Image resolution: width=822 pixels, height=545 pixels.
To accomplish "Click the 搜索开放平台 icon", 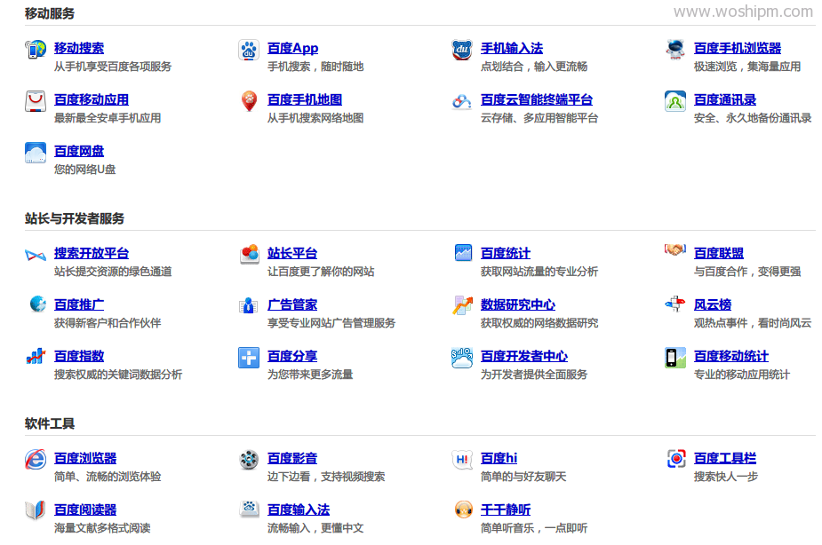I will (36, 255).
